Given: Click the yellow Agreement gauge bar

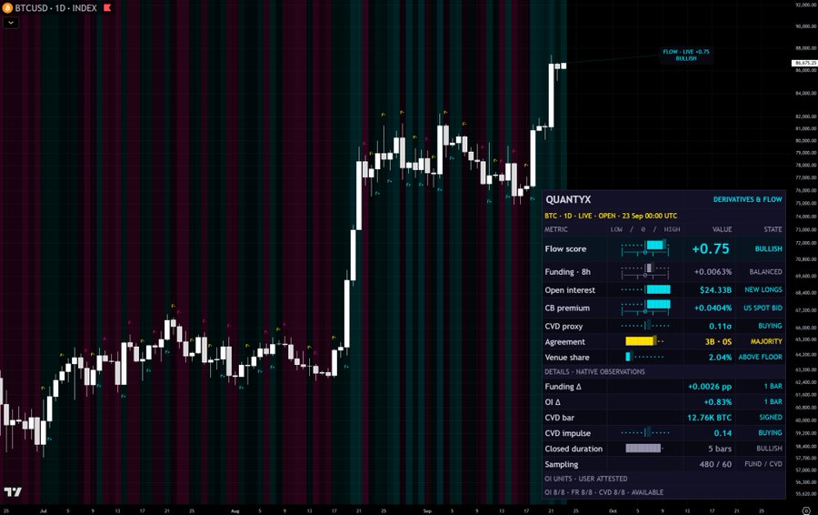Looking at the screenshot, I should click(644, 341).
